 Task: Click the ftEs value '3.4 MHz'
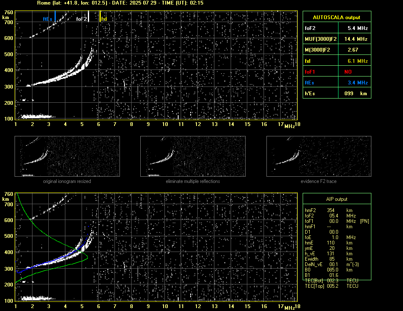(x=358, y=83)
